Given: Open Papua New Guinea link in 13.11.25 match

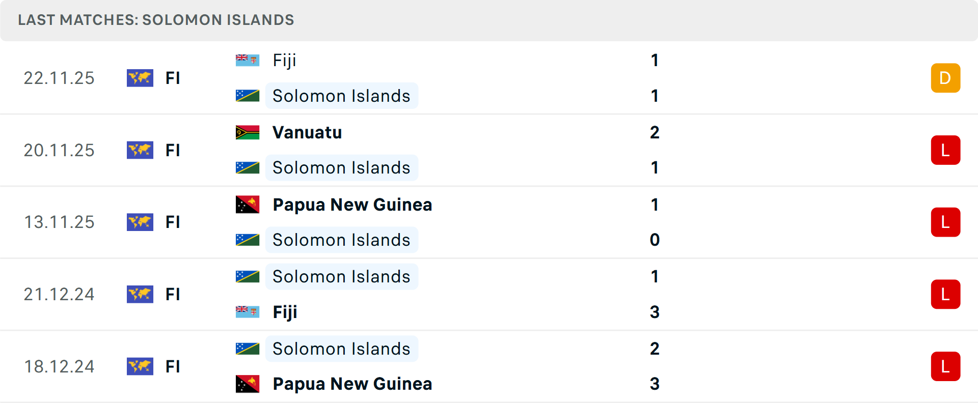Looking at the screenshot, I should coord(352,205).
